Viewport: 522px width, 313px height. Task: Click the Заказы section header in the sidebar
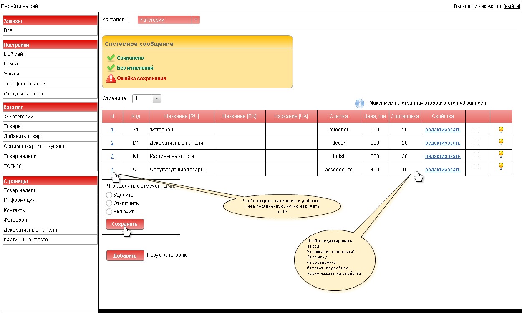pos(50,21)
